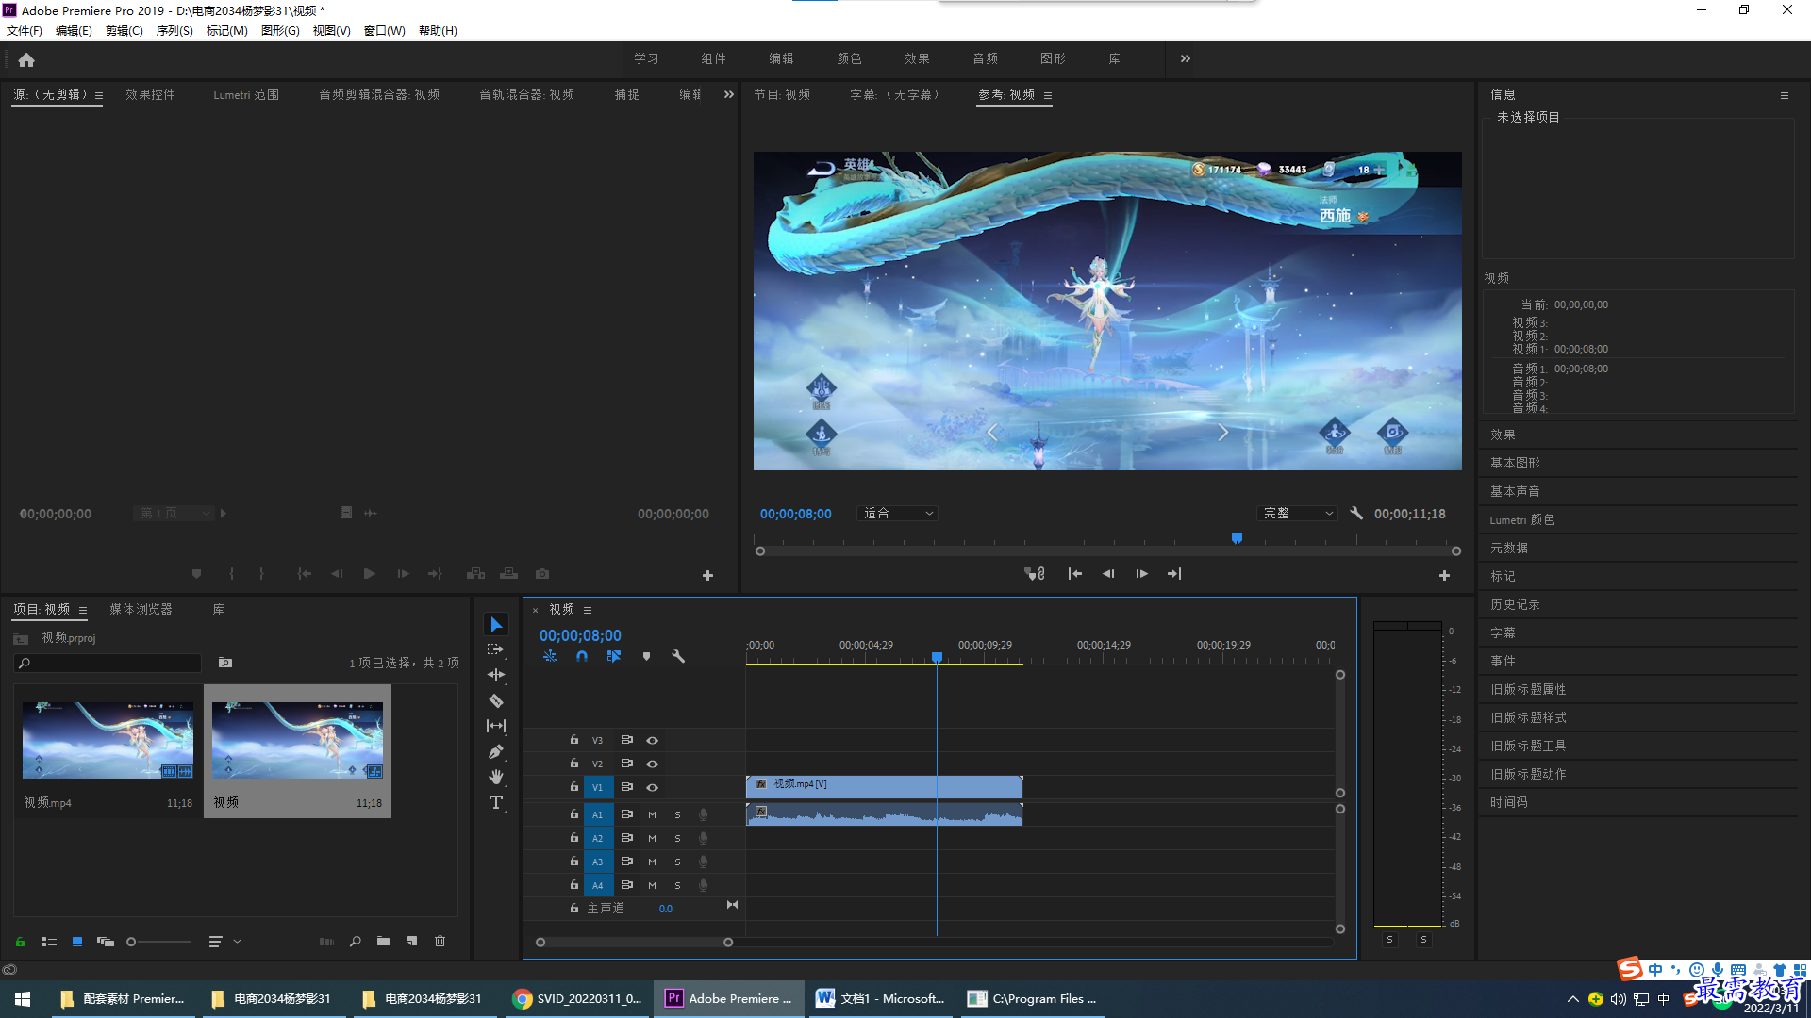Image resolution: width=1811 pixels, height=1018 pixels.
Task: Switch to 效果 workspace tab
Action: [x=917, y=58]
